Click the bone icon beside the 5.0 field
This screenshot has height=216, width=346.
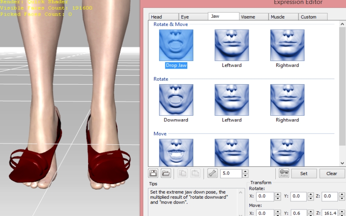coord(212,173)
